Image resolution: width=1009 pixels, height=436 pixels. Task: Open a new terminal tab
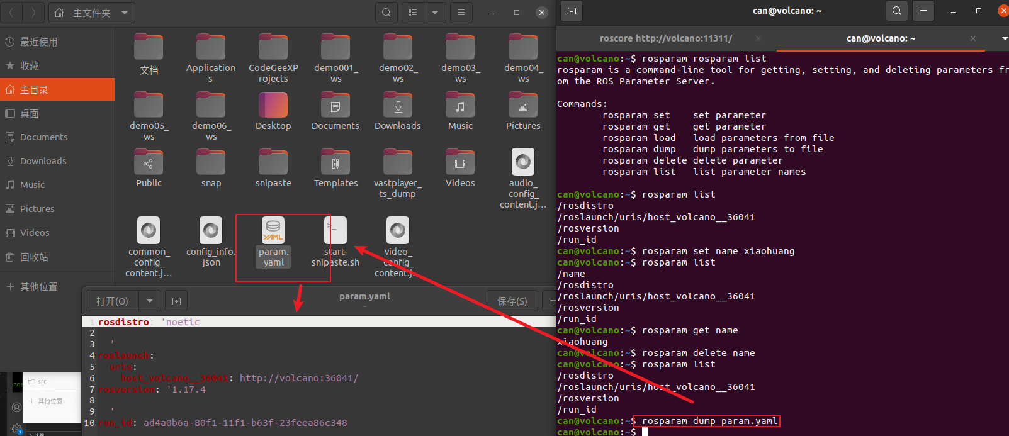572,11
